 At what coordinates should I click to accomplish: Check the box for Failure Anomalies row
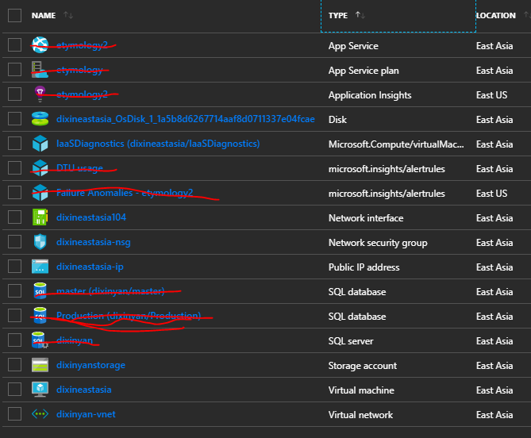click(x=14, y=192)
